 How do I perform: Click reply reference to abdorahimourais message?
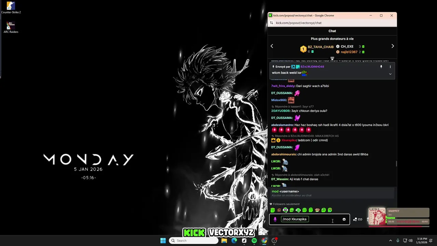tap(300, 175)
